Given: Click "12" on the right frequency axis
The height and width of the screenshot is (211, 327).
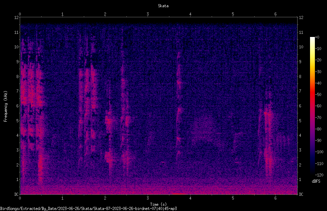Looking at the screenshot, I should point(301,18).
